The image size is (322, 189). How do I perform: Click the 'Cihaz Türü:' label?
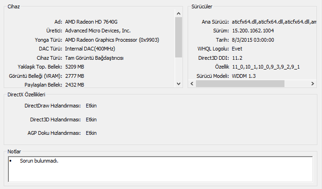(x=49, y=58)
